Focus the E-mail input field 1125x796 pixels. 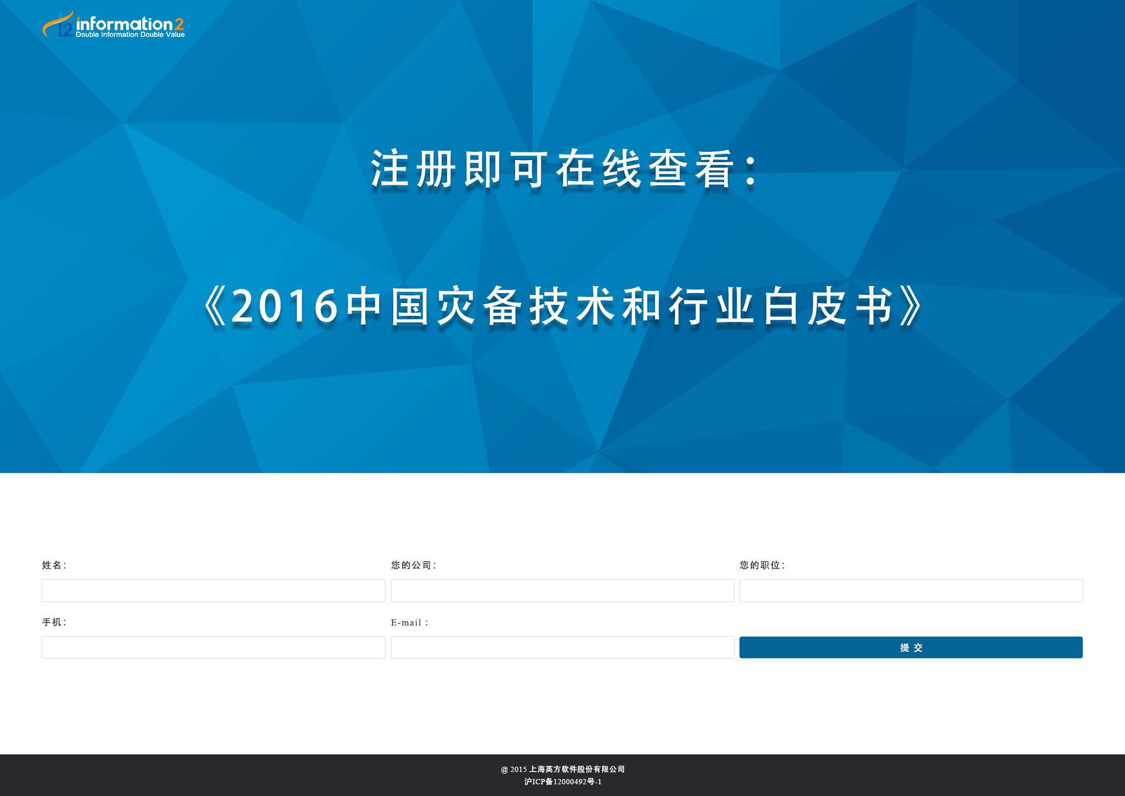[x=562, y=647]
